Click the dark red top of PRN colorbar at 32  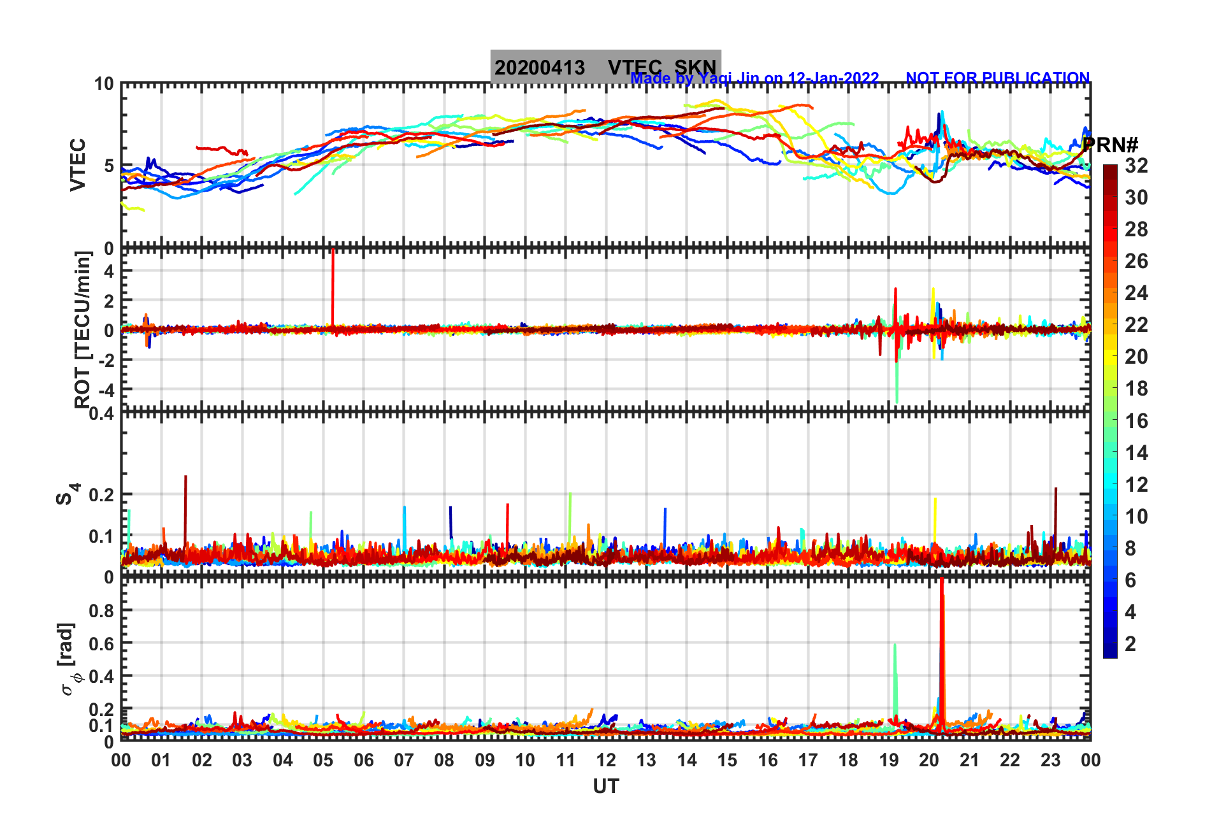(x=1110, y=169)
